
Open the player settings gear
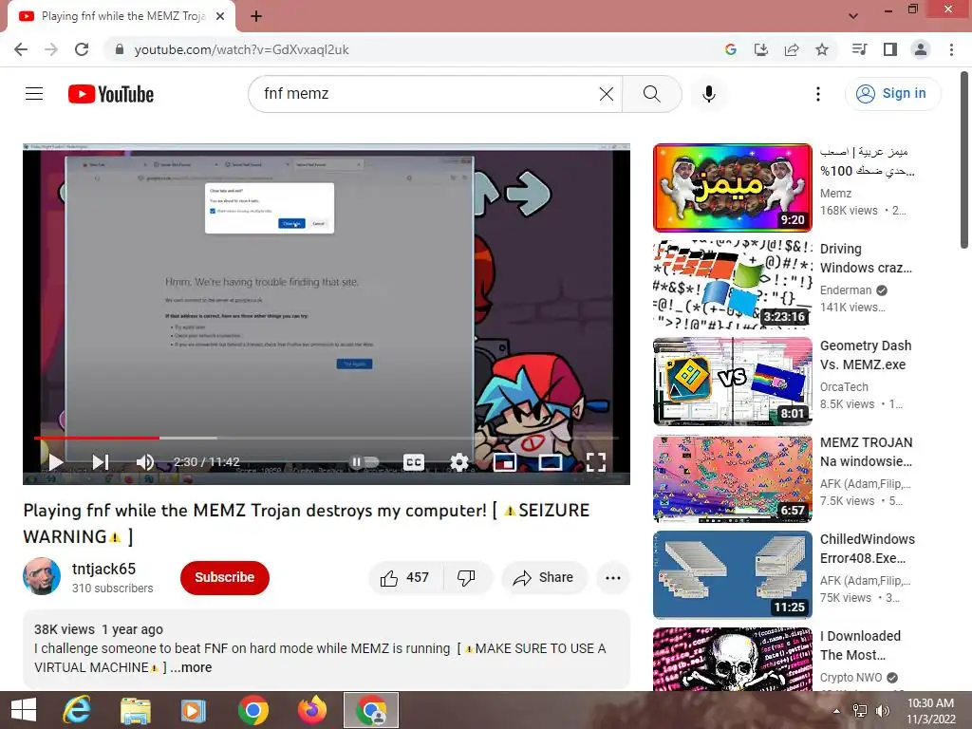pos(458,462)
